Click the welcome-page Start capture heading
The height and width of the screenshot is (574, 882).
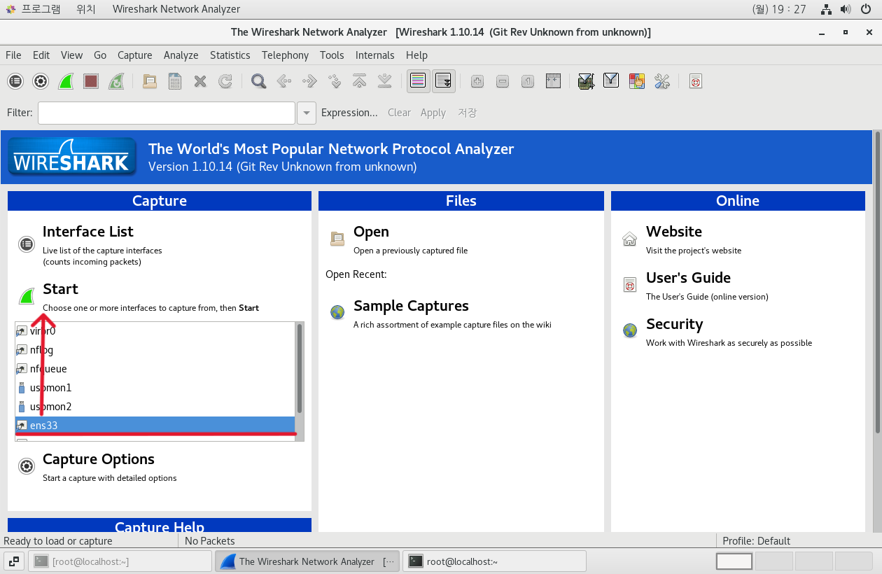pos(60,289)
